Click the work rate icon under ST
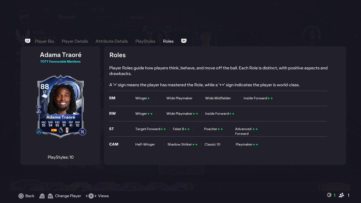Viewport: 361px width, 203px height. pos(45,96)
